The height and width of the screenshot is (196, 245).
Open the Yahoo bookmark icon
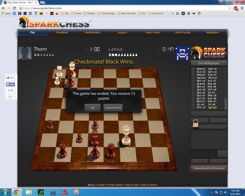click(20, 13)
